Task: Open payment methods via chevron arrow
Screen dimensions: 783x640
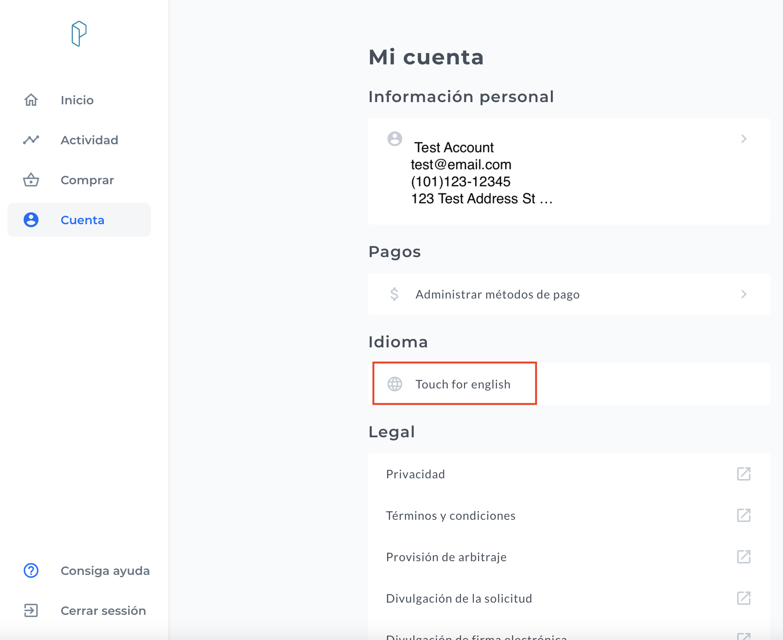Action: pos(744,294)
